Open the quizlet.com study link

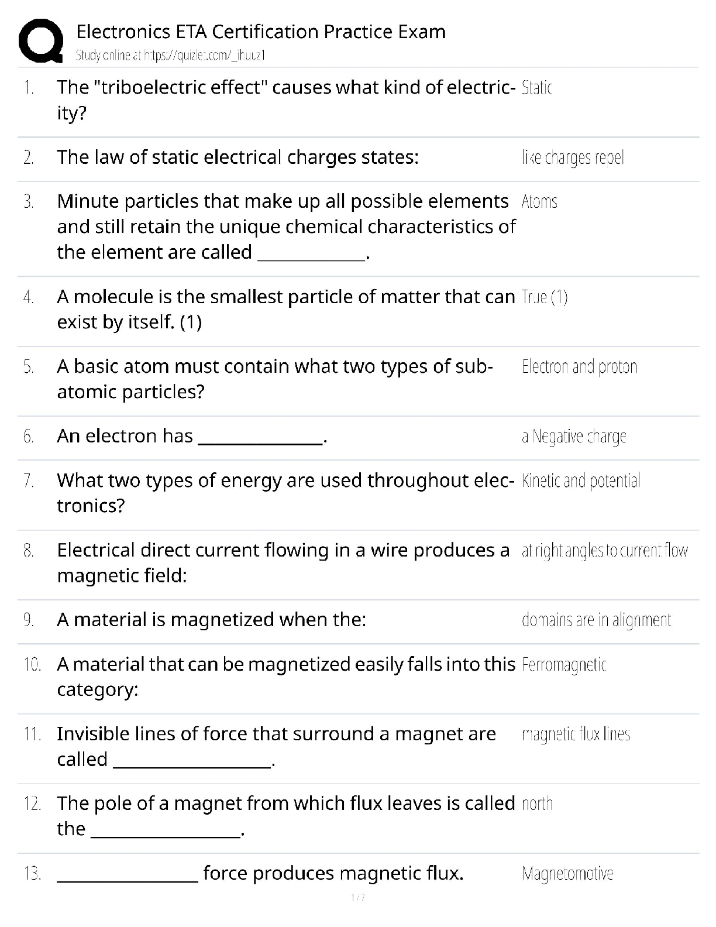pyautogui.click(x=171, y=56)
